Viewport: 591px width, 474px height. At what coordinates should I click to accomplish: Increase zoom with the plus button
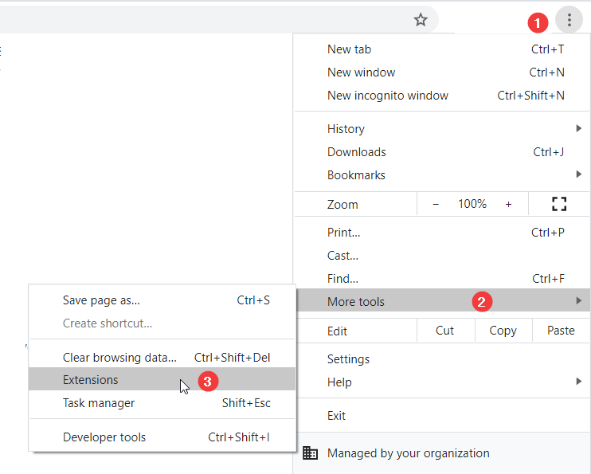(508, 205)
